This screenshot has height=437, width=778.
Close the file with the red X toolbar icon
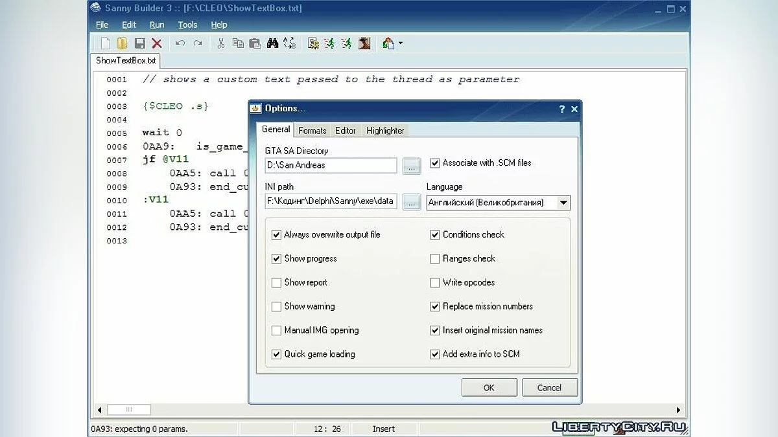157,43
